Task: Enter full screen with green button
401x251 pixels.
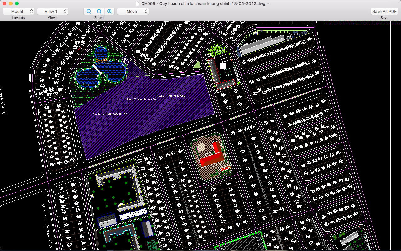Action: [17, 3]
